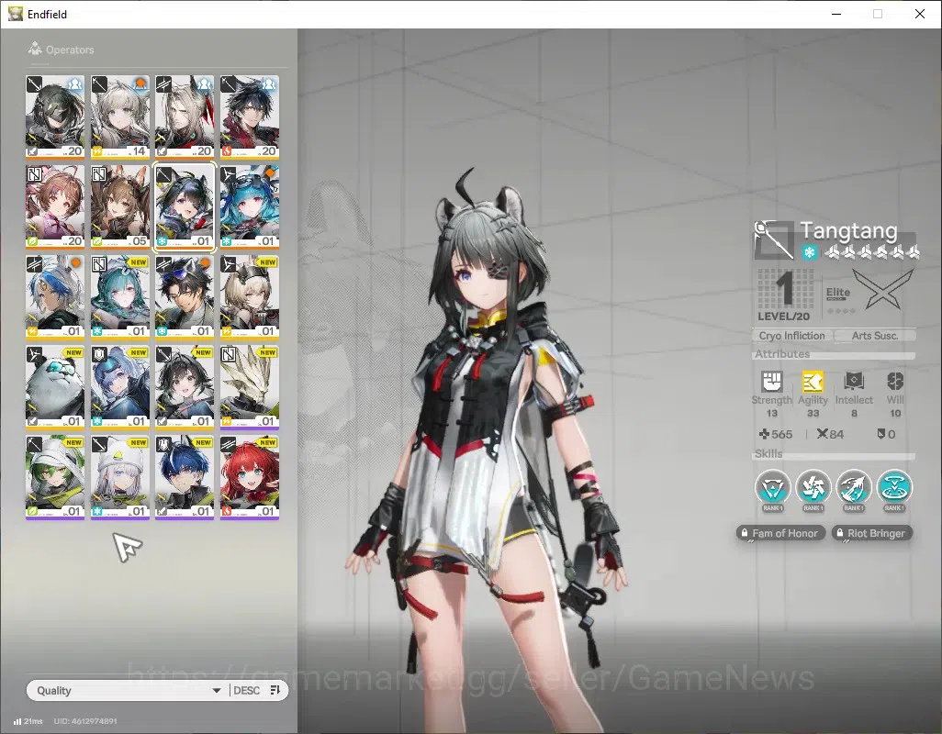The width and height of the screenshot is (942, 734).
Task: Select the silver-blue-haired NEW shield operator
Action: coord(120,387)
